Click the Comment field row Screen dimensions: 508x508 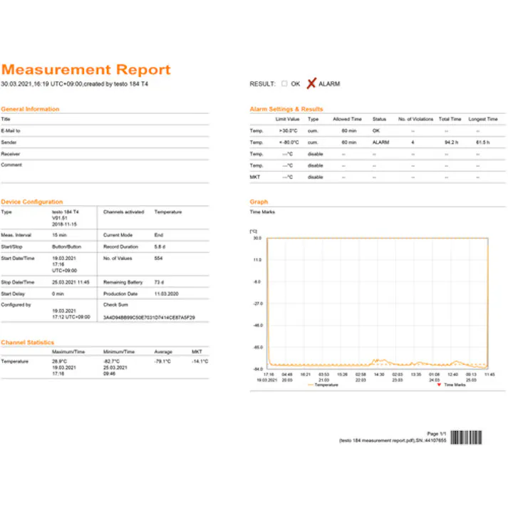[105, 165]
